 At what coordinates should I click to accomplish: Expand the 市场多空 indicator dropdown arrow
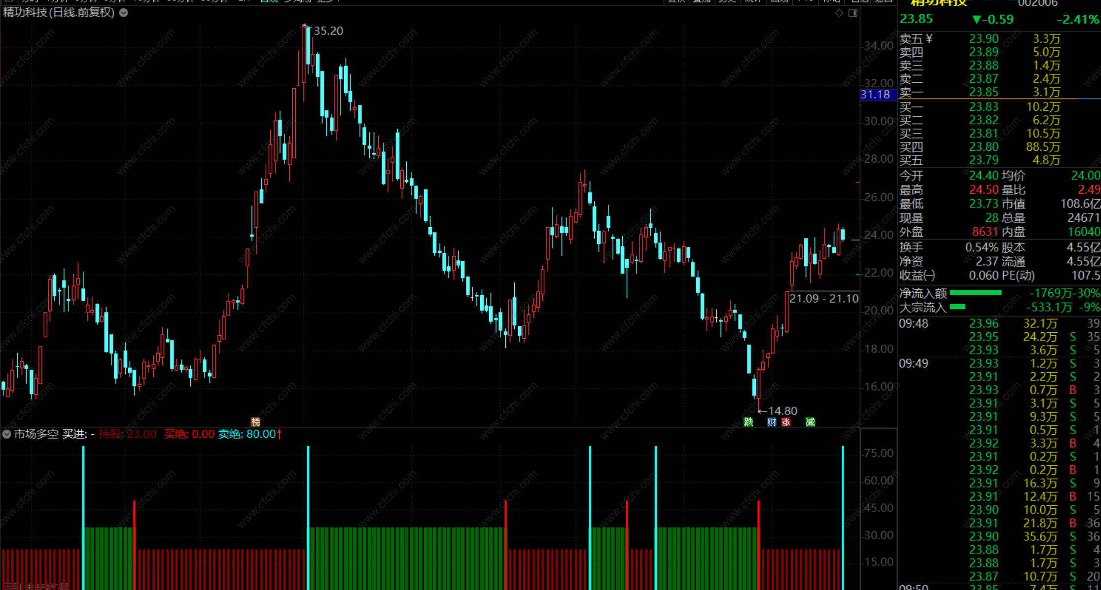tap(6, 434)
